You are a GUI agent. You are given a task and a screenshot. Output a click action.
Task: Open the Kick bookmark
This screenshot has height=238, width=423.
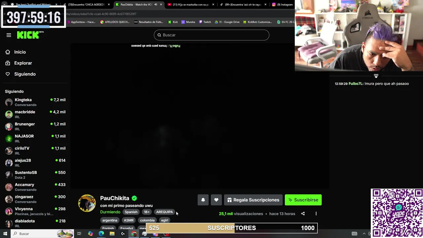[173, 22]
